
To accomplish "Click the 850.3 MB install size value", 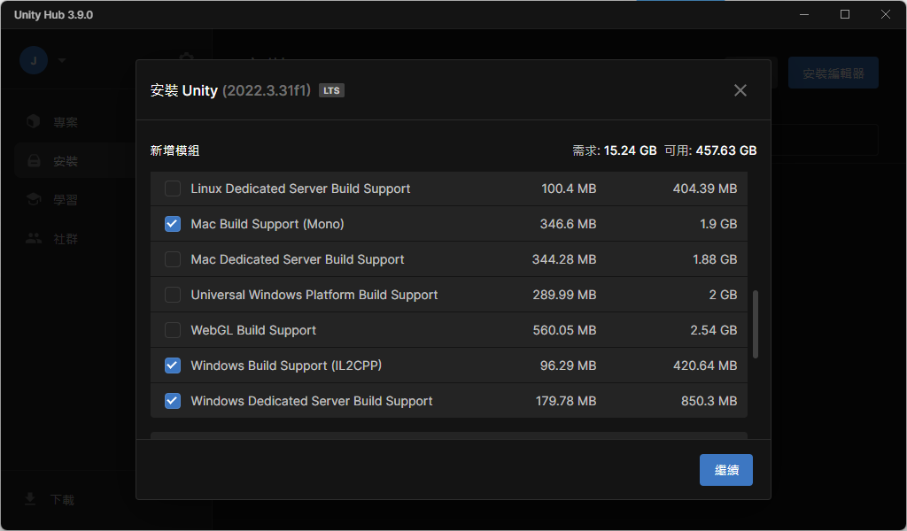I will (709, 401).
